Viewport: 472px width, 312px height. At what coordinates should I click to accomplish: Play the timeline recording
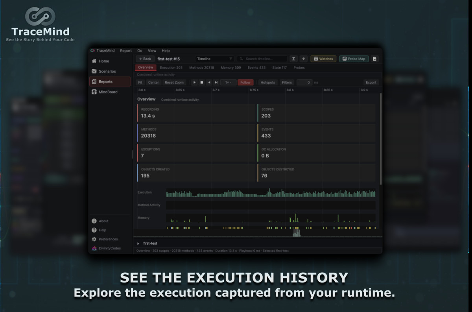[x=194, y=82]
